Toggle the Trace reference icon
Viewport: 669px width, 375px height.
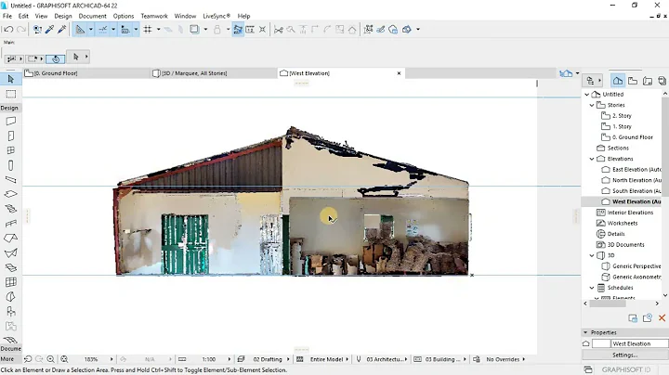click(194, 30)
